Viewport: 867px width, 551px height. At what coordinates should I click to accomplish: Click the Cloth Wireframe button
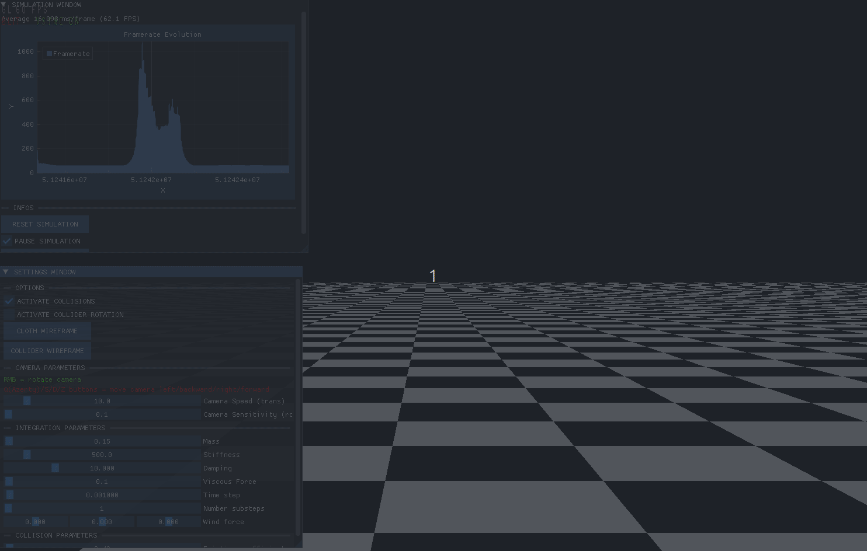pos(47,331)
